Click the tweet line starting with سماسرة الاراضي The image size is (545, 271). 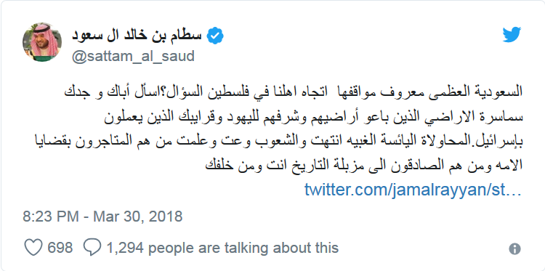(x=313, y=117)
